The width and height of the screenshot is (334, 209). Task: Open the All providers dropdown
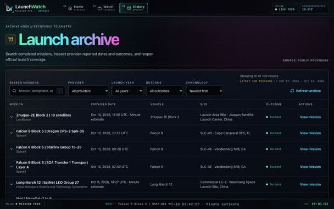(88, 91)
